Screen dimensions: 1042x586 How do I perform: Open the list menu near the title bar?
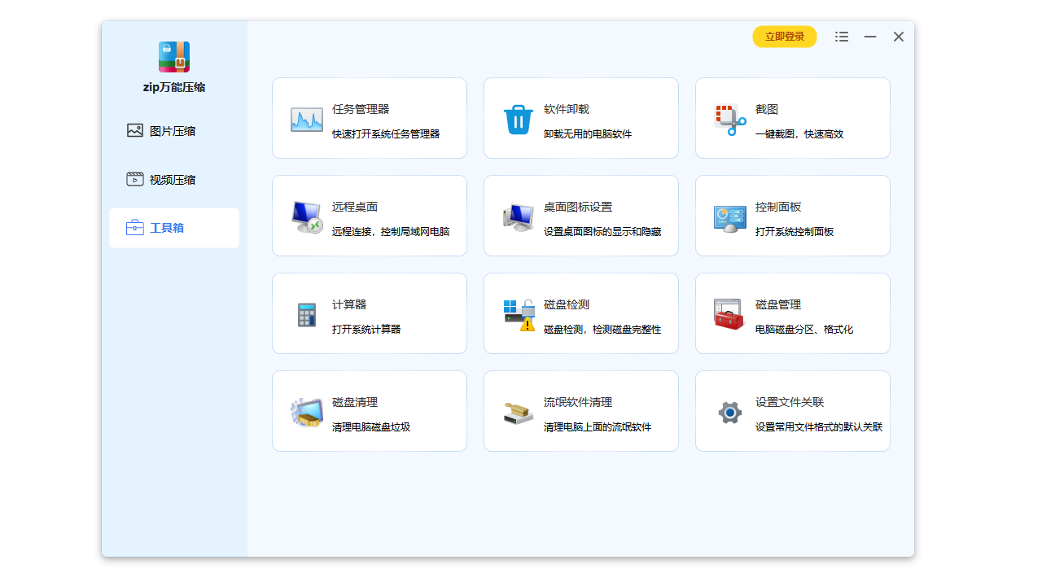click(x=841, y=37)
